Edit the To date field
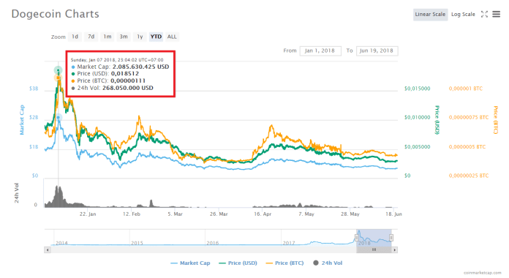This screenshot has width=509, height=278. click(x=377, y=50)
